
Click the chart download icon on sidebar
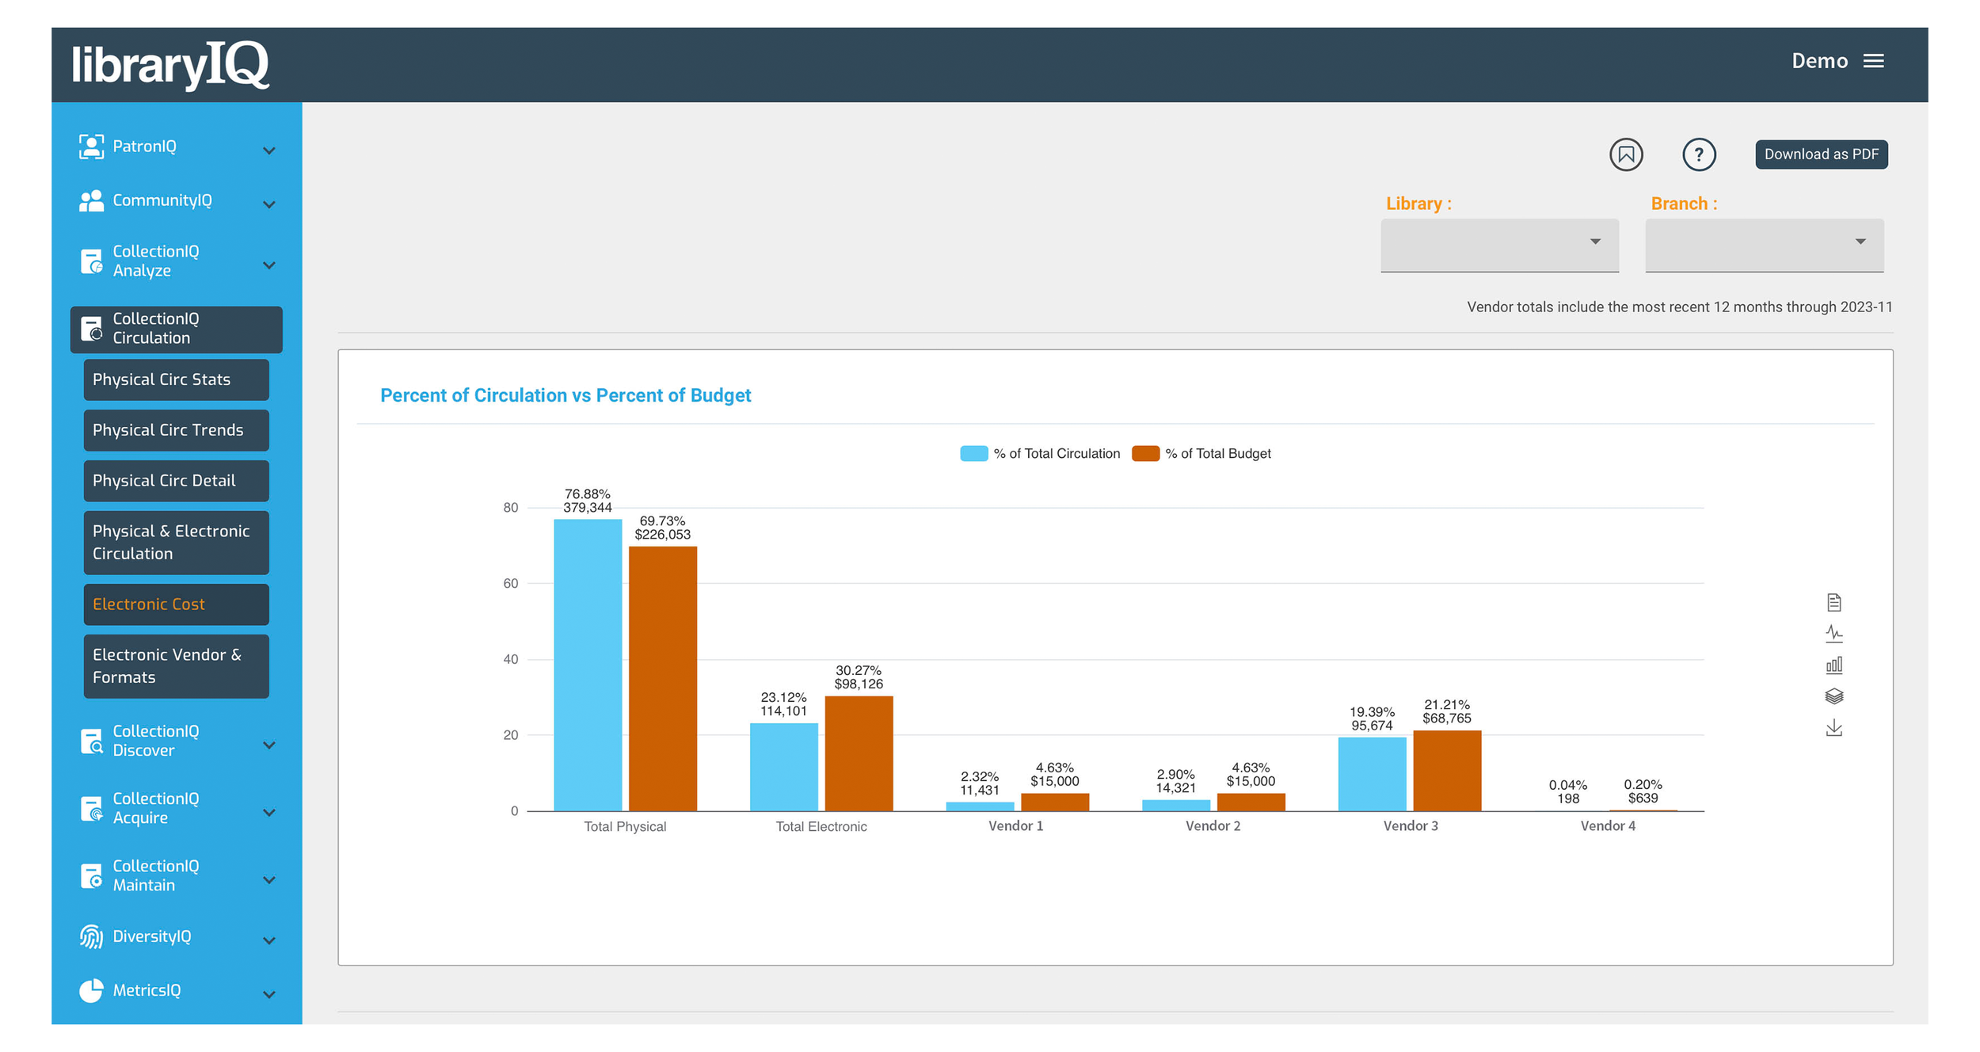pos(1836,729)
